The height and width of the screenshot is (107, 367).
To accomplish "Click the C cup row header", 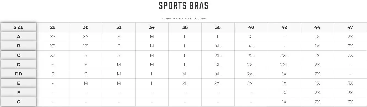I will pyautogui.click(x=18, y=55).
